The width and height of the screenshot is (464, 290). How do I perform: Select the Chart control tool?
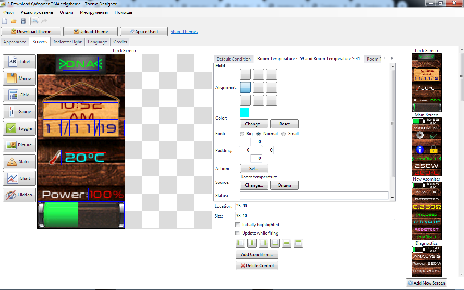19,178
